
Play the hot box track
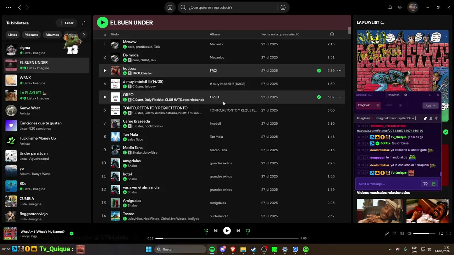(105, 70)
